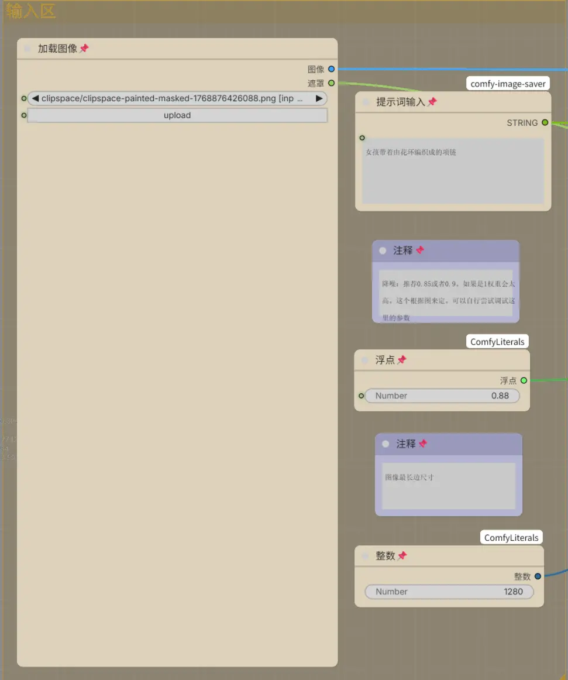Click the green 遮罩 output socket
Image resolution: width=568 pixels, height=680 pixels.
coord(331,83)
